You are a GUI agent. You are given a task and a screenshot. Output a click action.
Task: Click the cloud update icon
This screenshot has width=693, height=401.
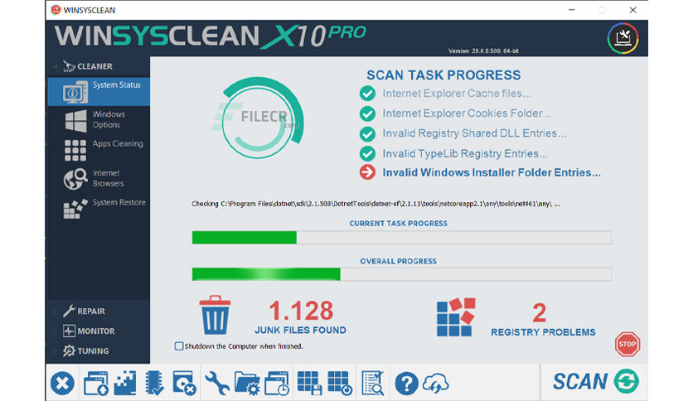[436, 384]
